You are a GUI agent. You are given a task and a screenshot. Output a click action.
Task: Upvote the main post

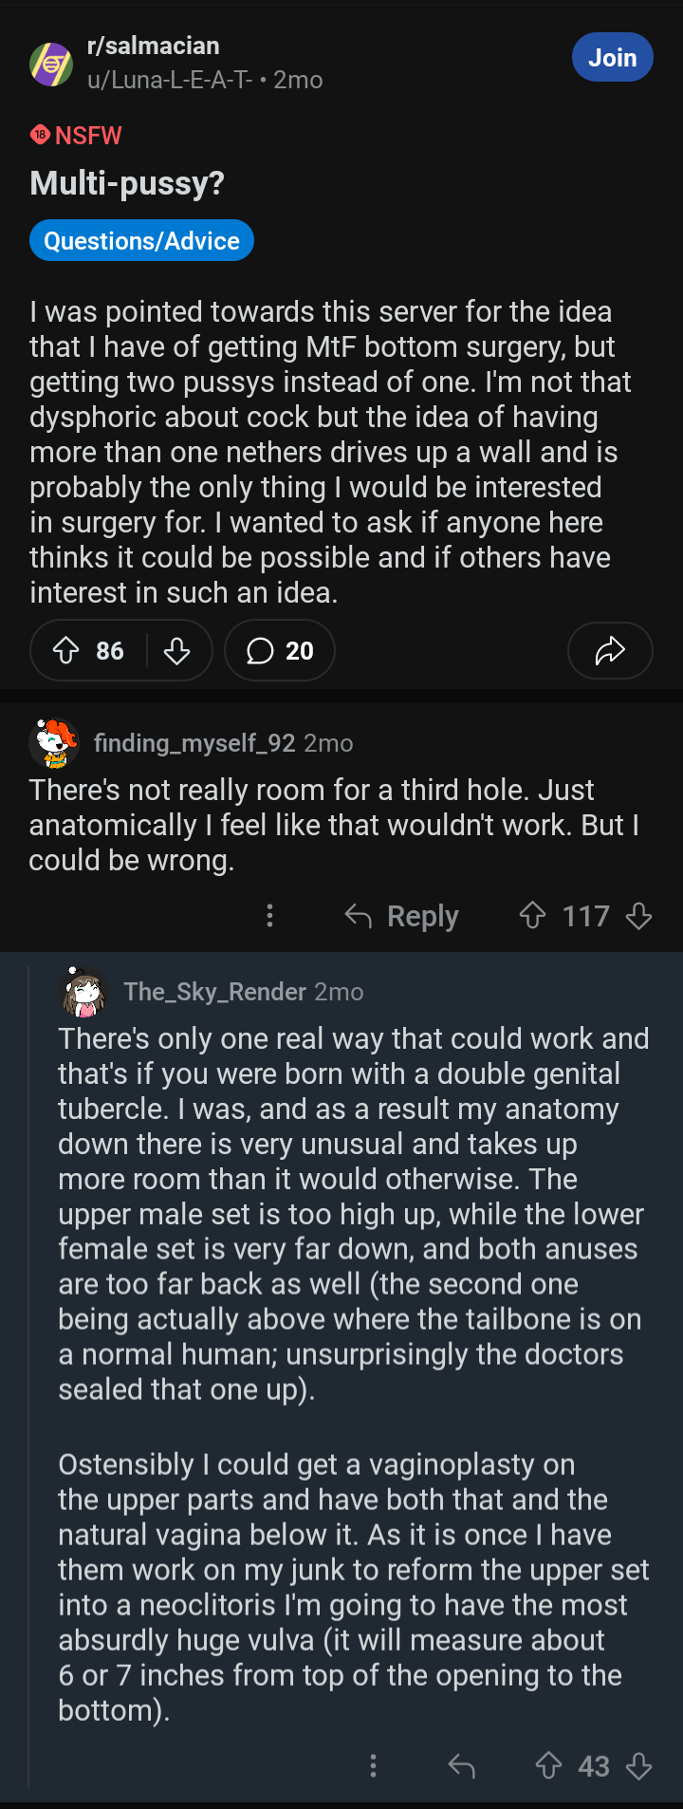65,650
